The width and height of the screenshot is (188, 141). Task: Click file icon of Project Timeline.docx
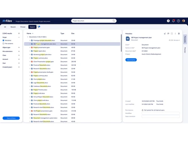(32, 90)
